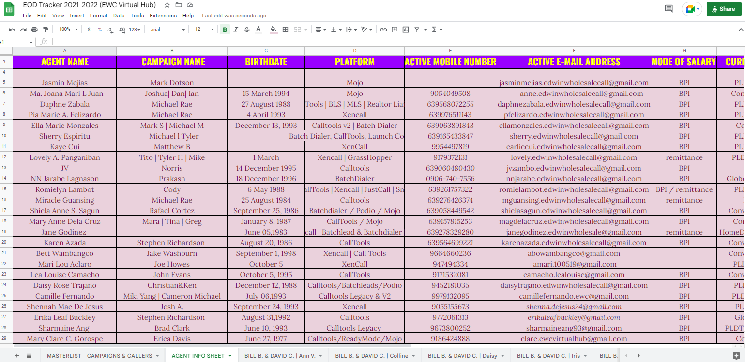The width and height of the screenshot is (745, 362).
Task: Star the EOD Tracker document
Action: point(167,5)
